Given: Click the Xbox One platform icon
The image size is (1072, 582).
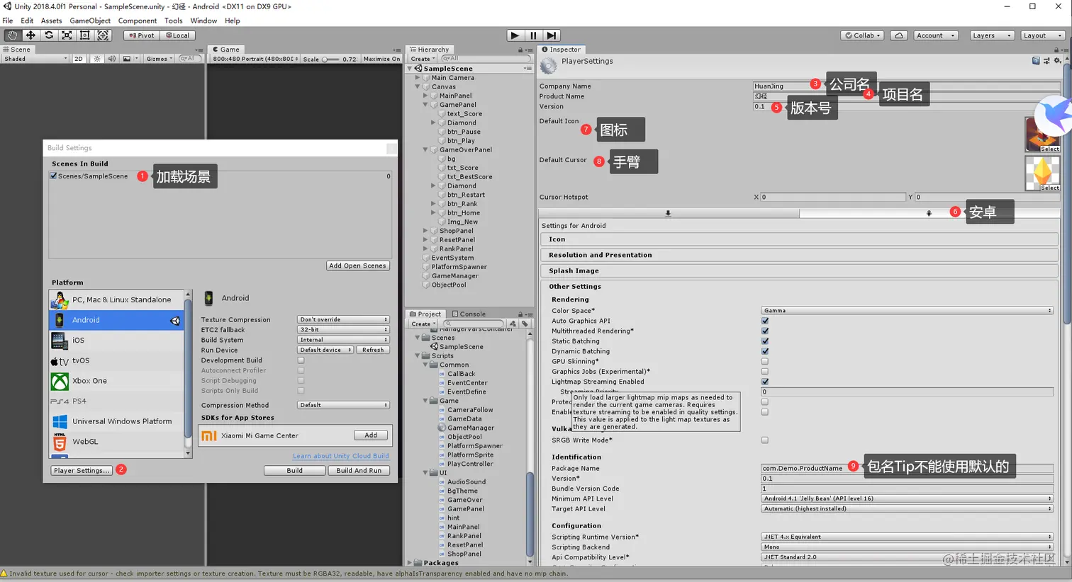Looking at the screenshot, I should (60, 381).
